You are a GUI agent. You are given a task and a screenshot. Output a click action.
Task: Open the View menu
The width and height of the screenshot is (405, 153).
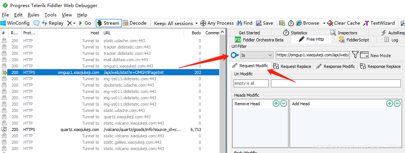(67, 15)
